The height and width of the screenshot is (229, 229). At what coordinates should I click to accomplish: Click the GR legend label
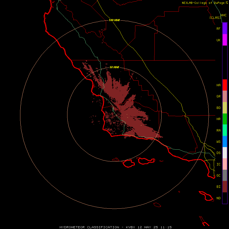coord(218,96)
